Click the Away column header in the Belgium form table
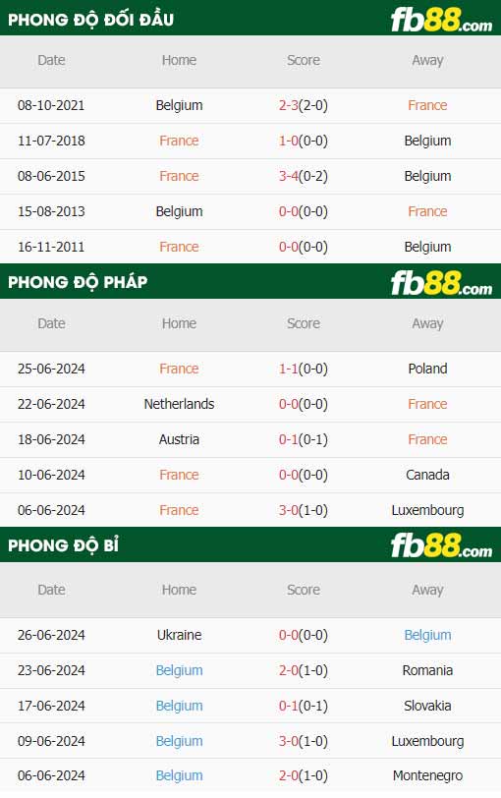The image size is (501, 798). click(x=427, y=590)
